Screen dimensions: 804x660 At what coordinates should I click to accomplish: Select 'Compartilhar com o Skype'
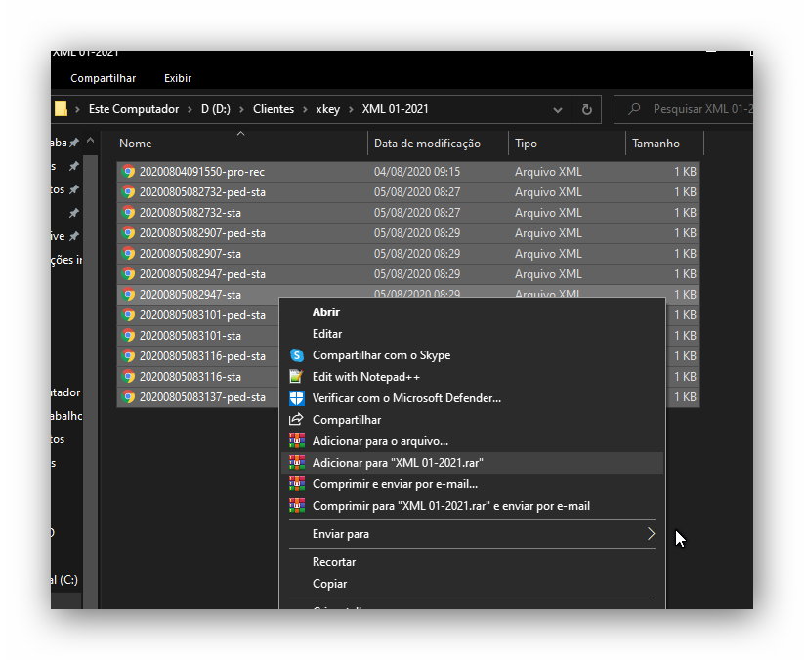coord(382,355)
